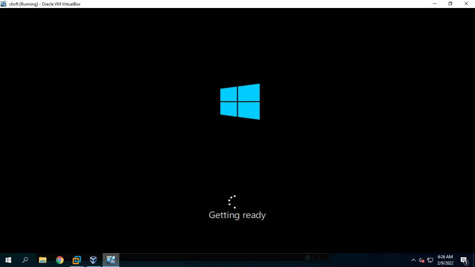Viewport: 475px width, 267px height.
Task: Open the taskbar search magnifier
Action: 25,260
